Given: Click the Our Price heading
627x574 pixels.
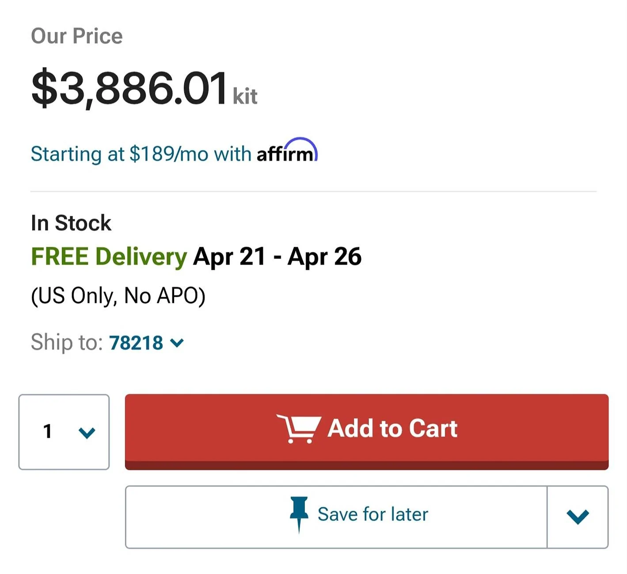Looking at the screenshot, I should [x=77, y=36].
